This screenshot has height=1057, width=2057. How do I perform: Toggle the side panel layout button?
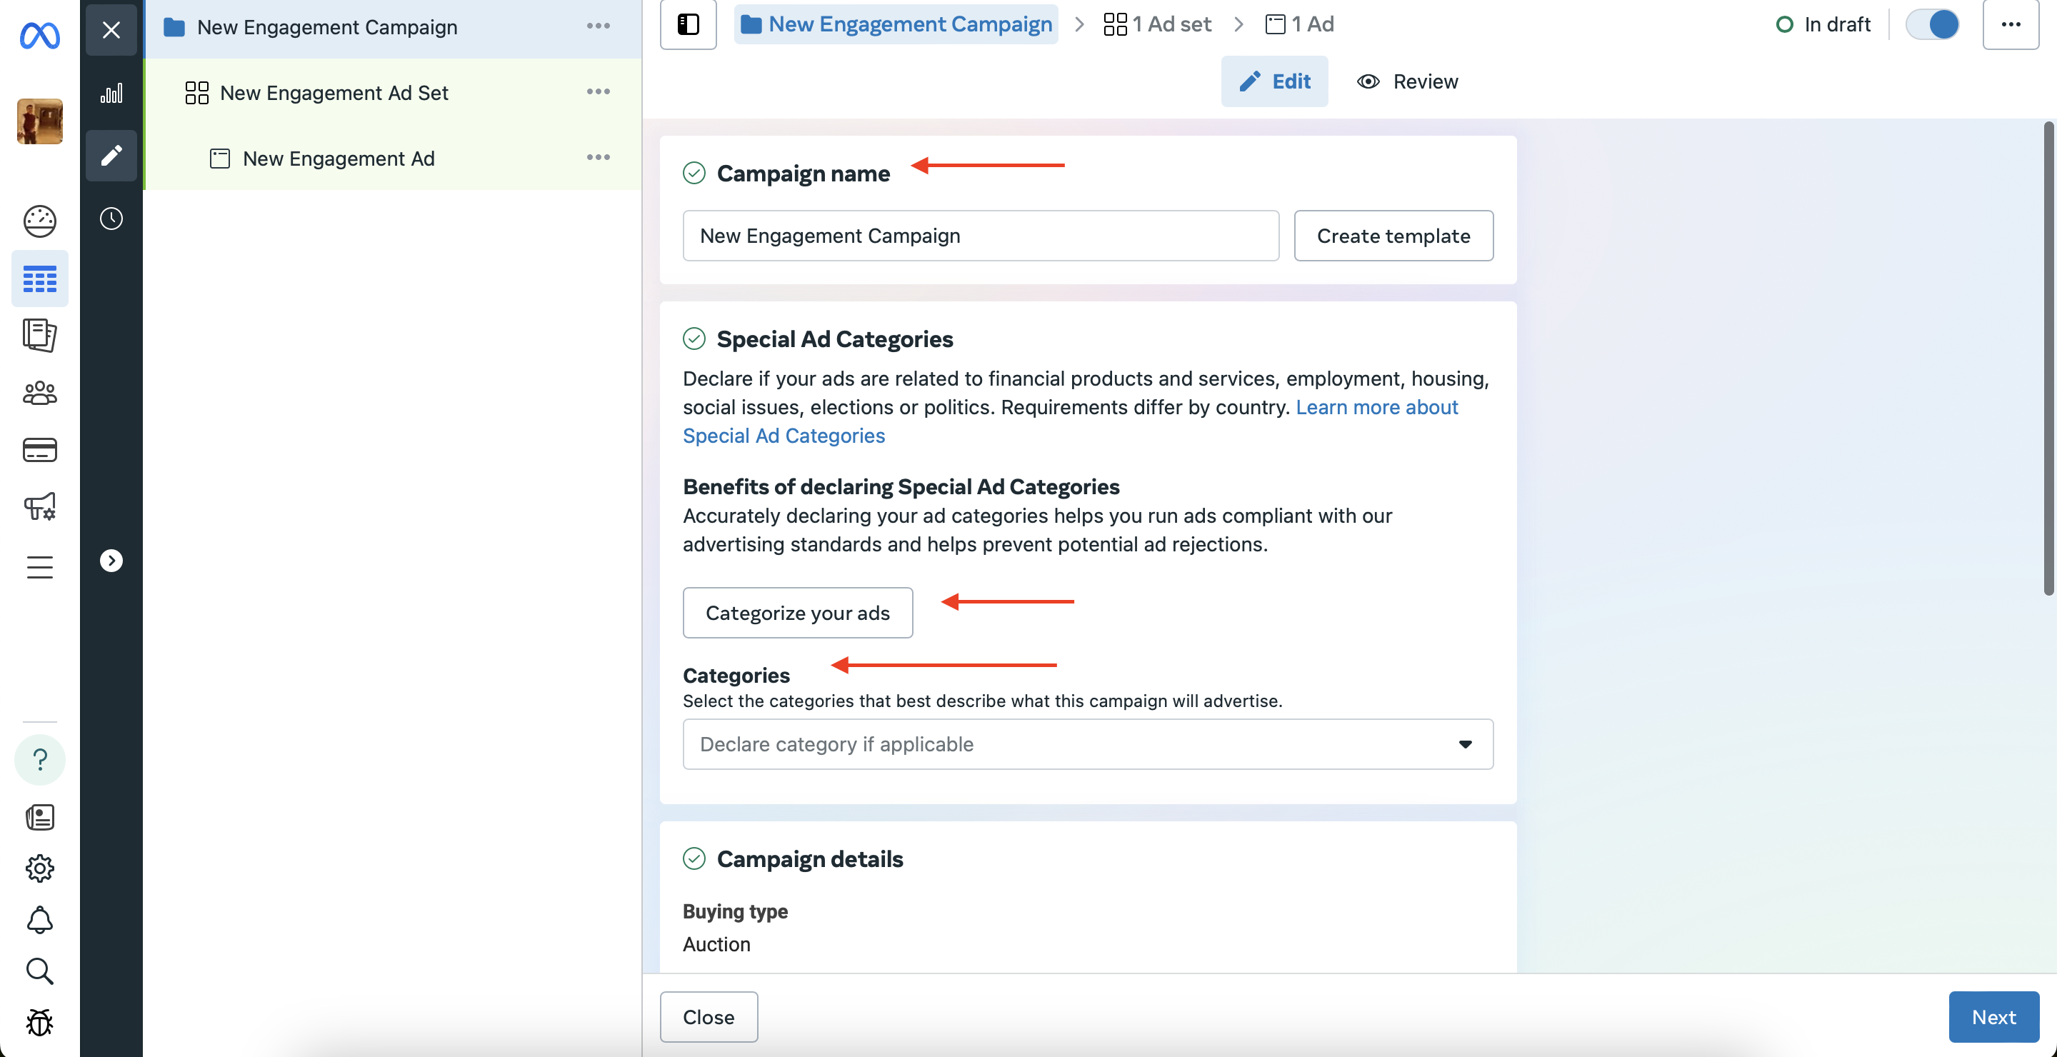688,24
